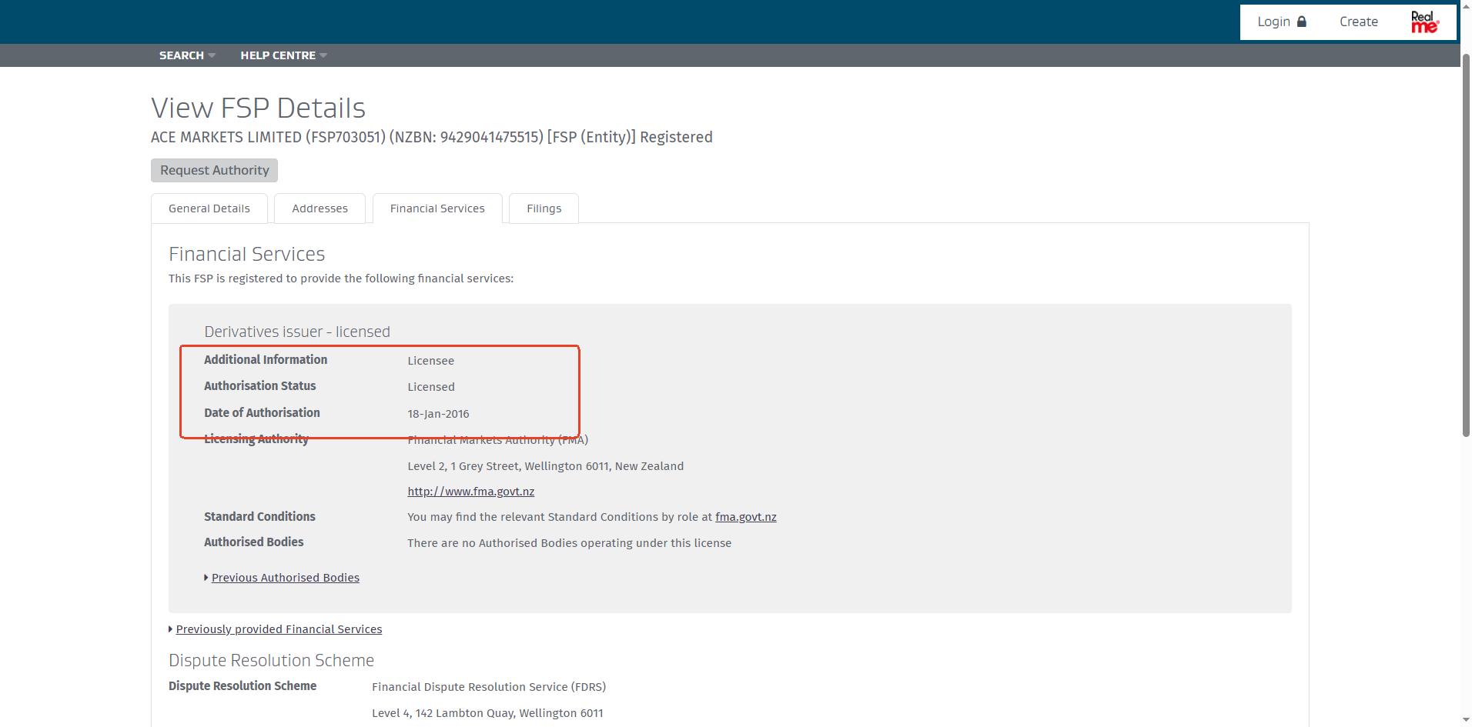The image size is (1472, 727).
Task: Expand Previous Authorised Bodies
Action: (285, 578)
